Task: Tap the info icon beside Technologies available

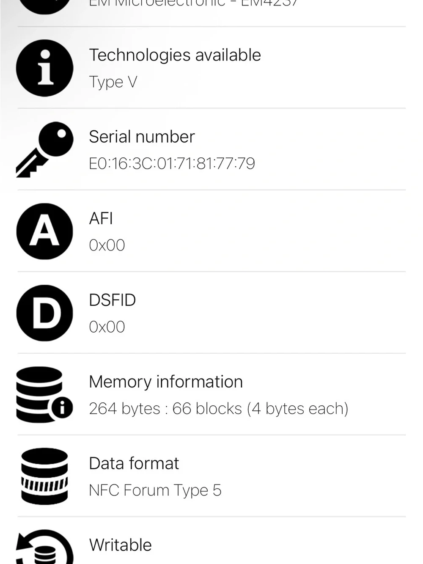Action: [44, 68]
